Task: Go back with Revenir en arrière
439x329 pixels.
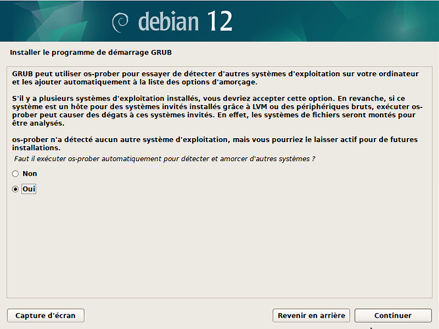Action: (x=311, y=316)
